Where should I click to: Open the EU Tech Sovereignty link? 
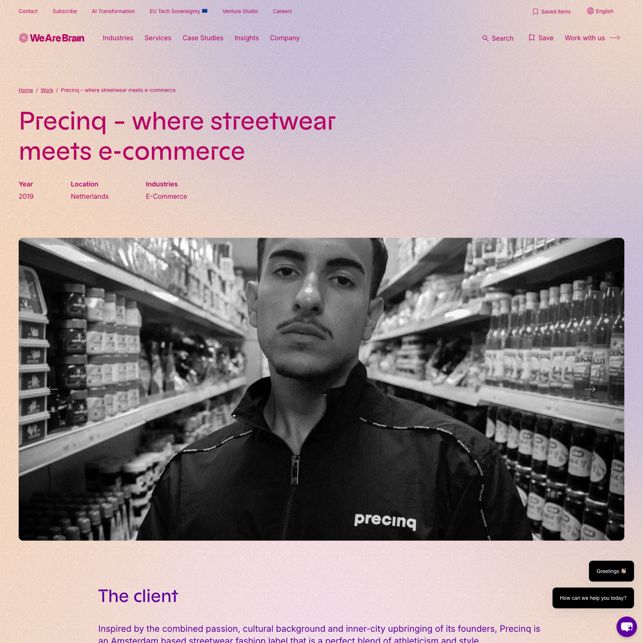178,11
